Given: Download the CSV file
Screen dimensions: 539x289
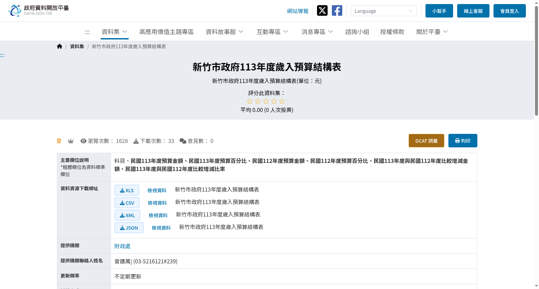Looking at the screenshot, I should (x=127, y=203).
